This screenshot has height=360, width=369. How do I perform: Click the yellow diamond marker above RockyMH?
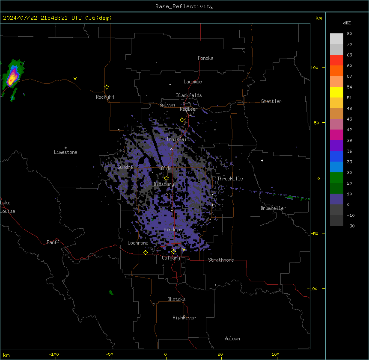[107, 87]
